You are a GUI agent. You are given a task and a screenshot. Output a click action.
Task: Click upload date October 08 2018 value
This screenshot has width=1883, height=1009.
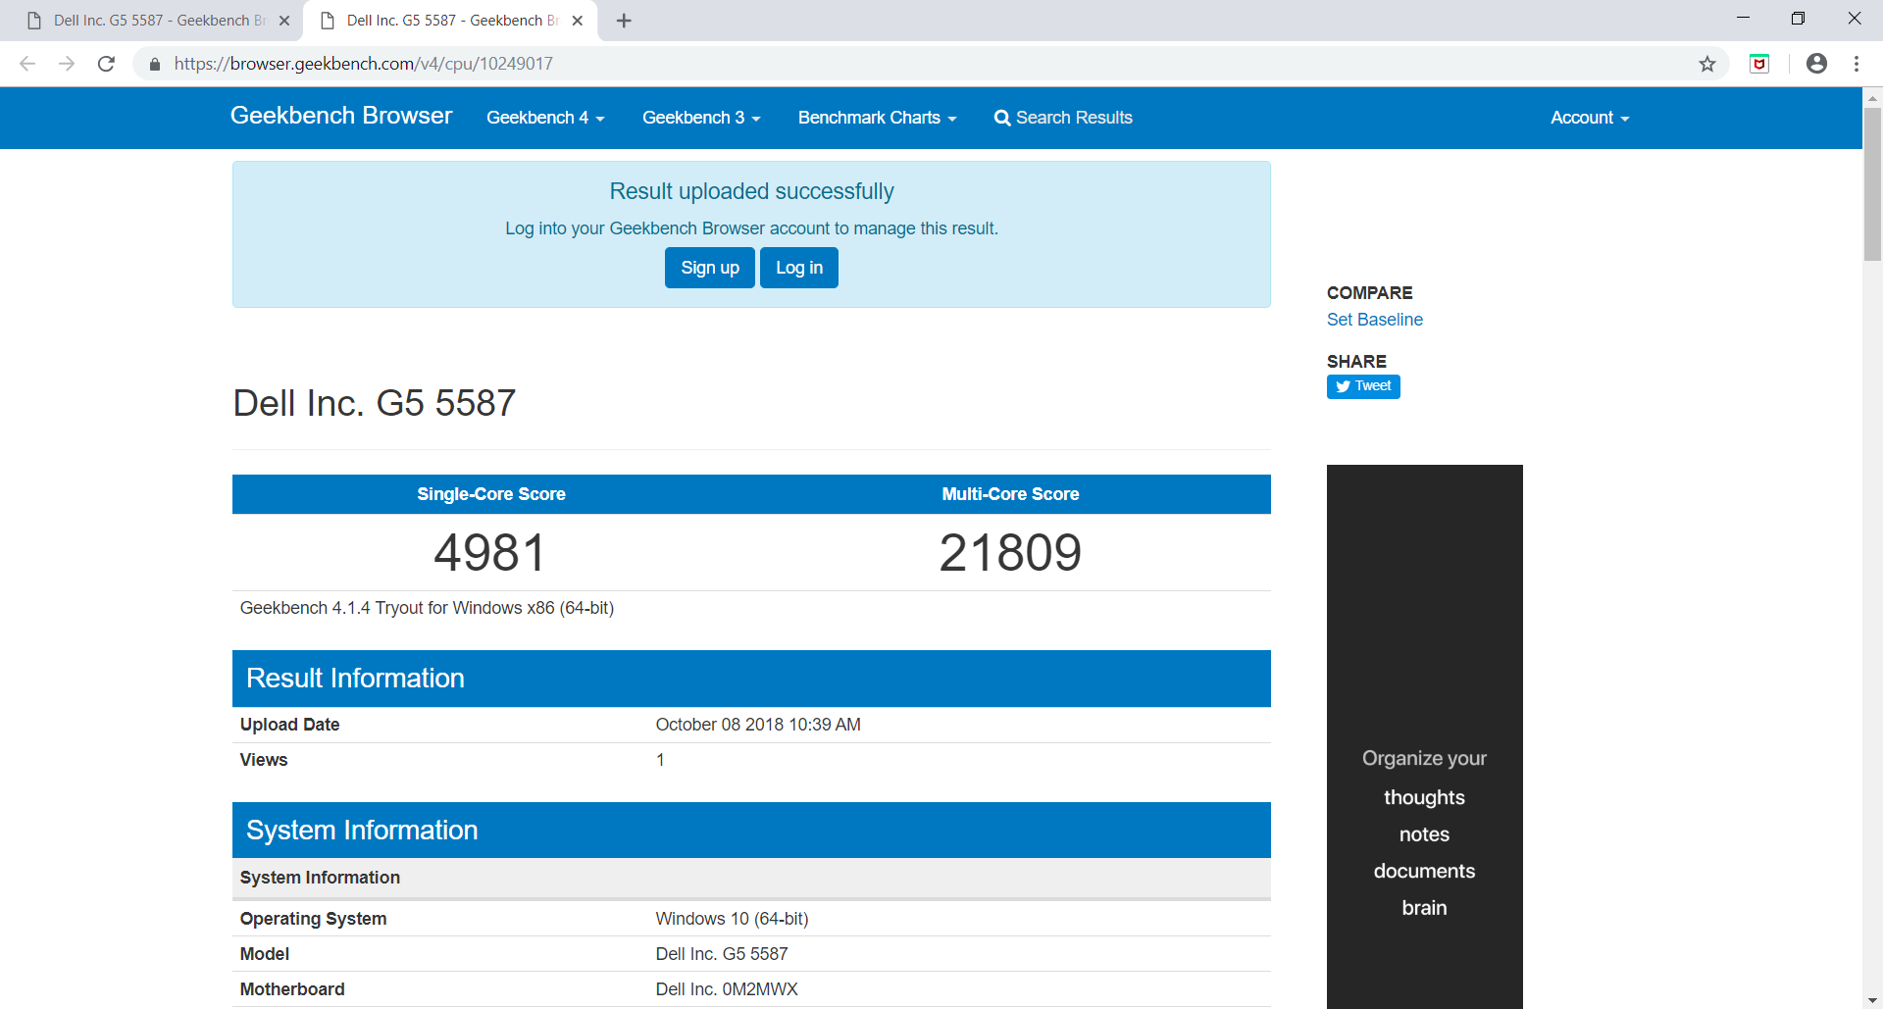(x=758, y=725)
